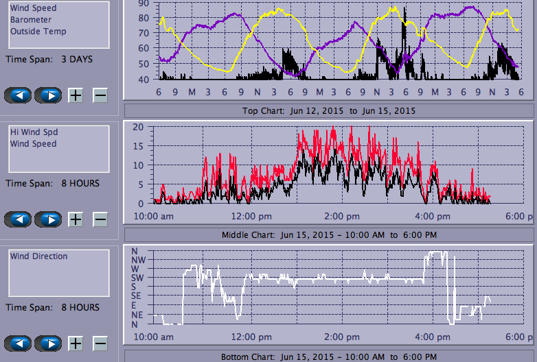Select Wind Direction in the bottom list
This screenshot has width=537, height=362.
pos(38,256)
